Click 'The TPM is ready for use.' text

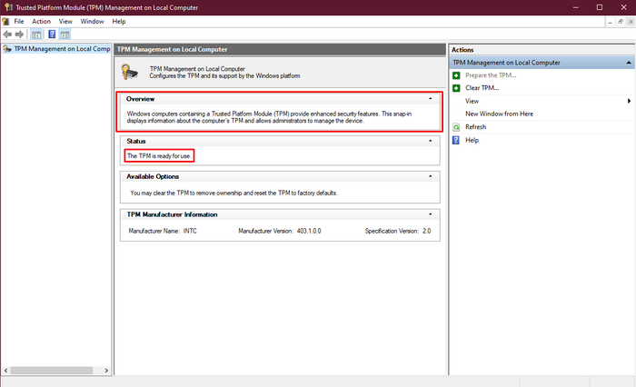point(159,155)
